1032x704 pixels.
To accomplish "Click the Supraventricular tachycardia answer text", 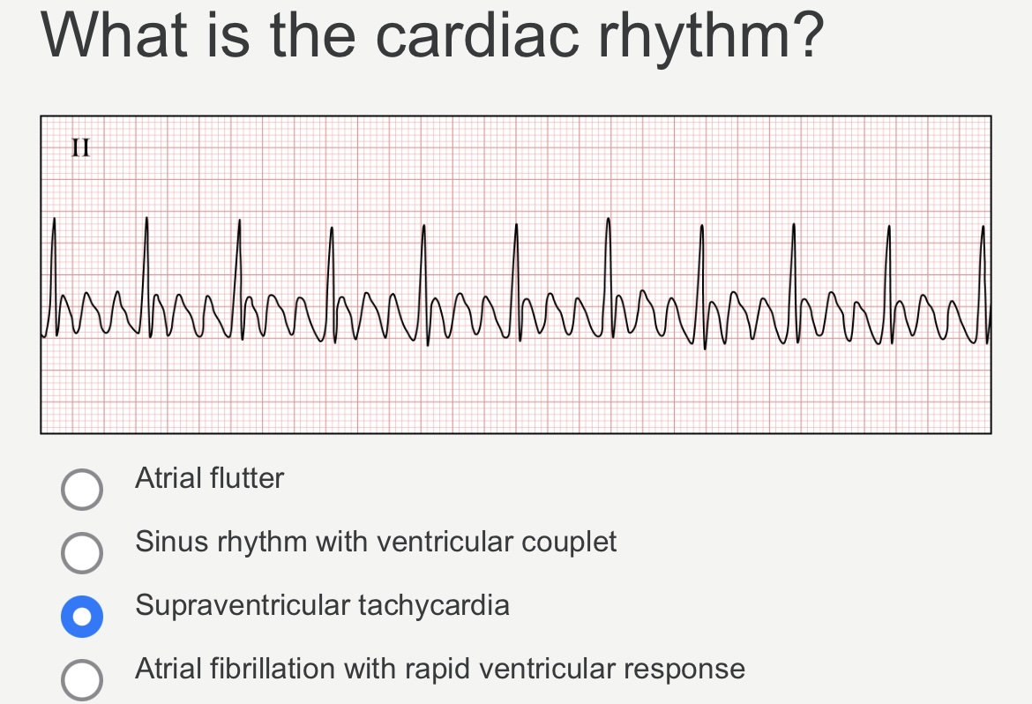I will (322, 605).
